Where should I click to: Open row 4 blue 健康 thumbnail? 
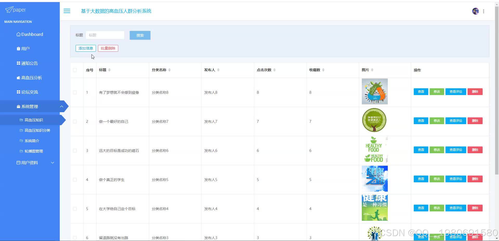point(375,179)
